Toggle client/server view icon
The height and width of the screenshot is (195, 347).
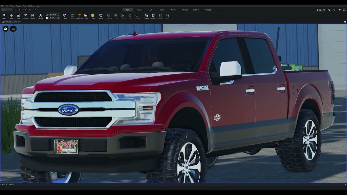point(30,10)
